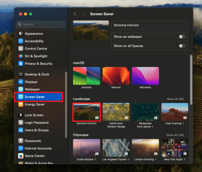Open Wallpaper in the sidebar
202x172 pixels.
32,89
